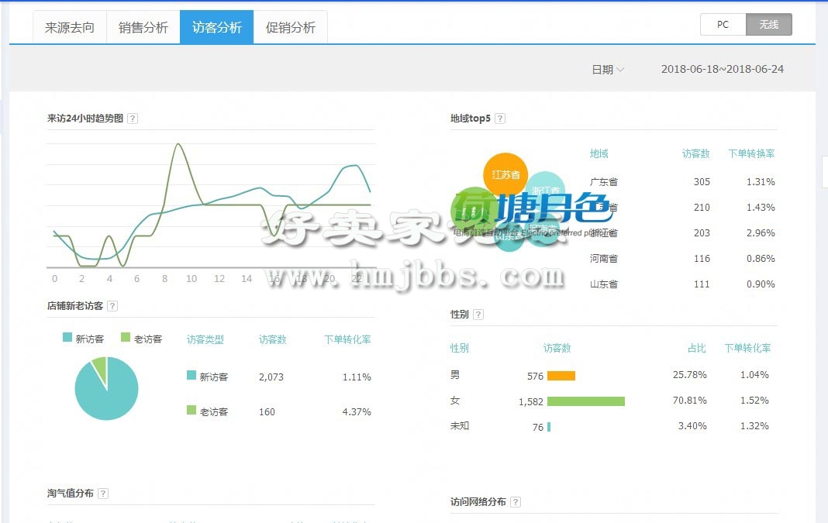Open help icon next to 淘气值分布
This screenshot has height=523, width=828.
click(103, 494)
